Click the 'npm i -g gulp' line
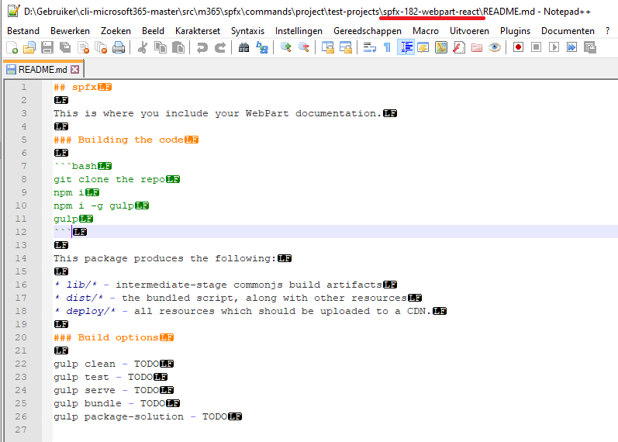This screenshot has width=618, height=442. click(94, 205)
